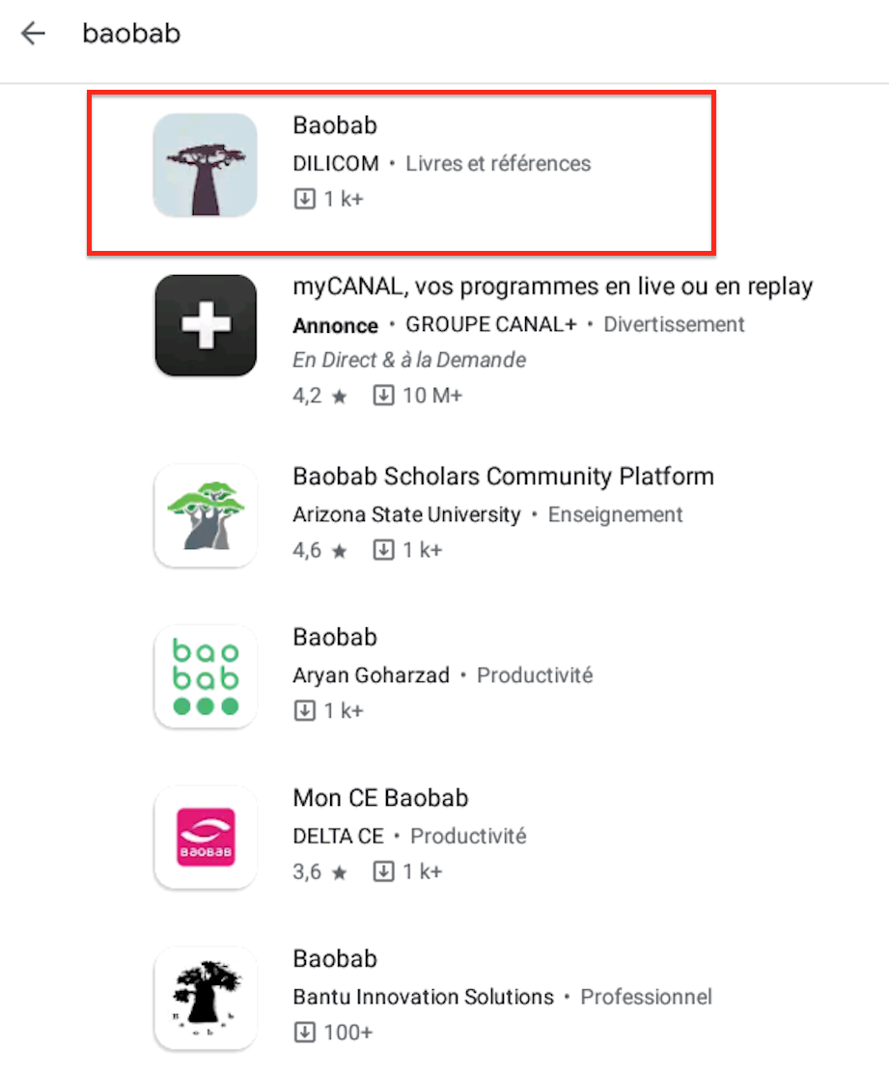Open the Baobab DILICOM app icon
889x1074 pixels.
(205, 164)
